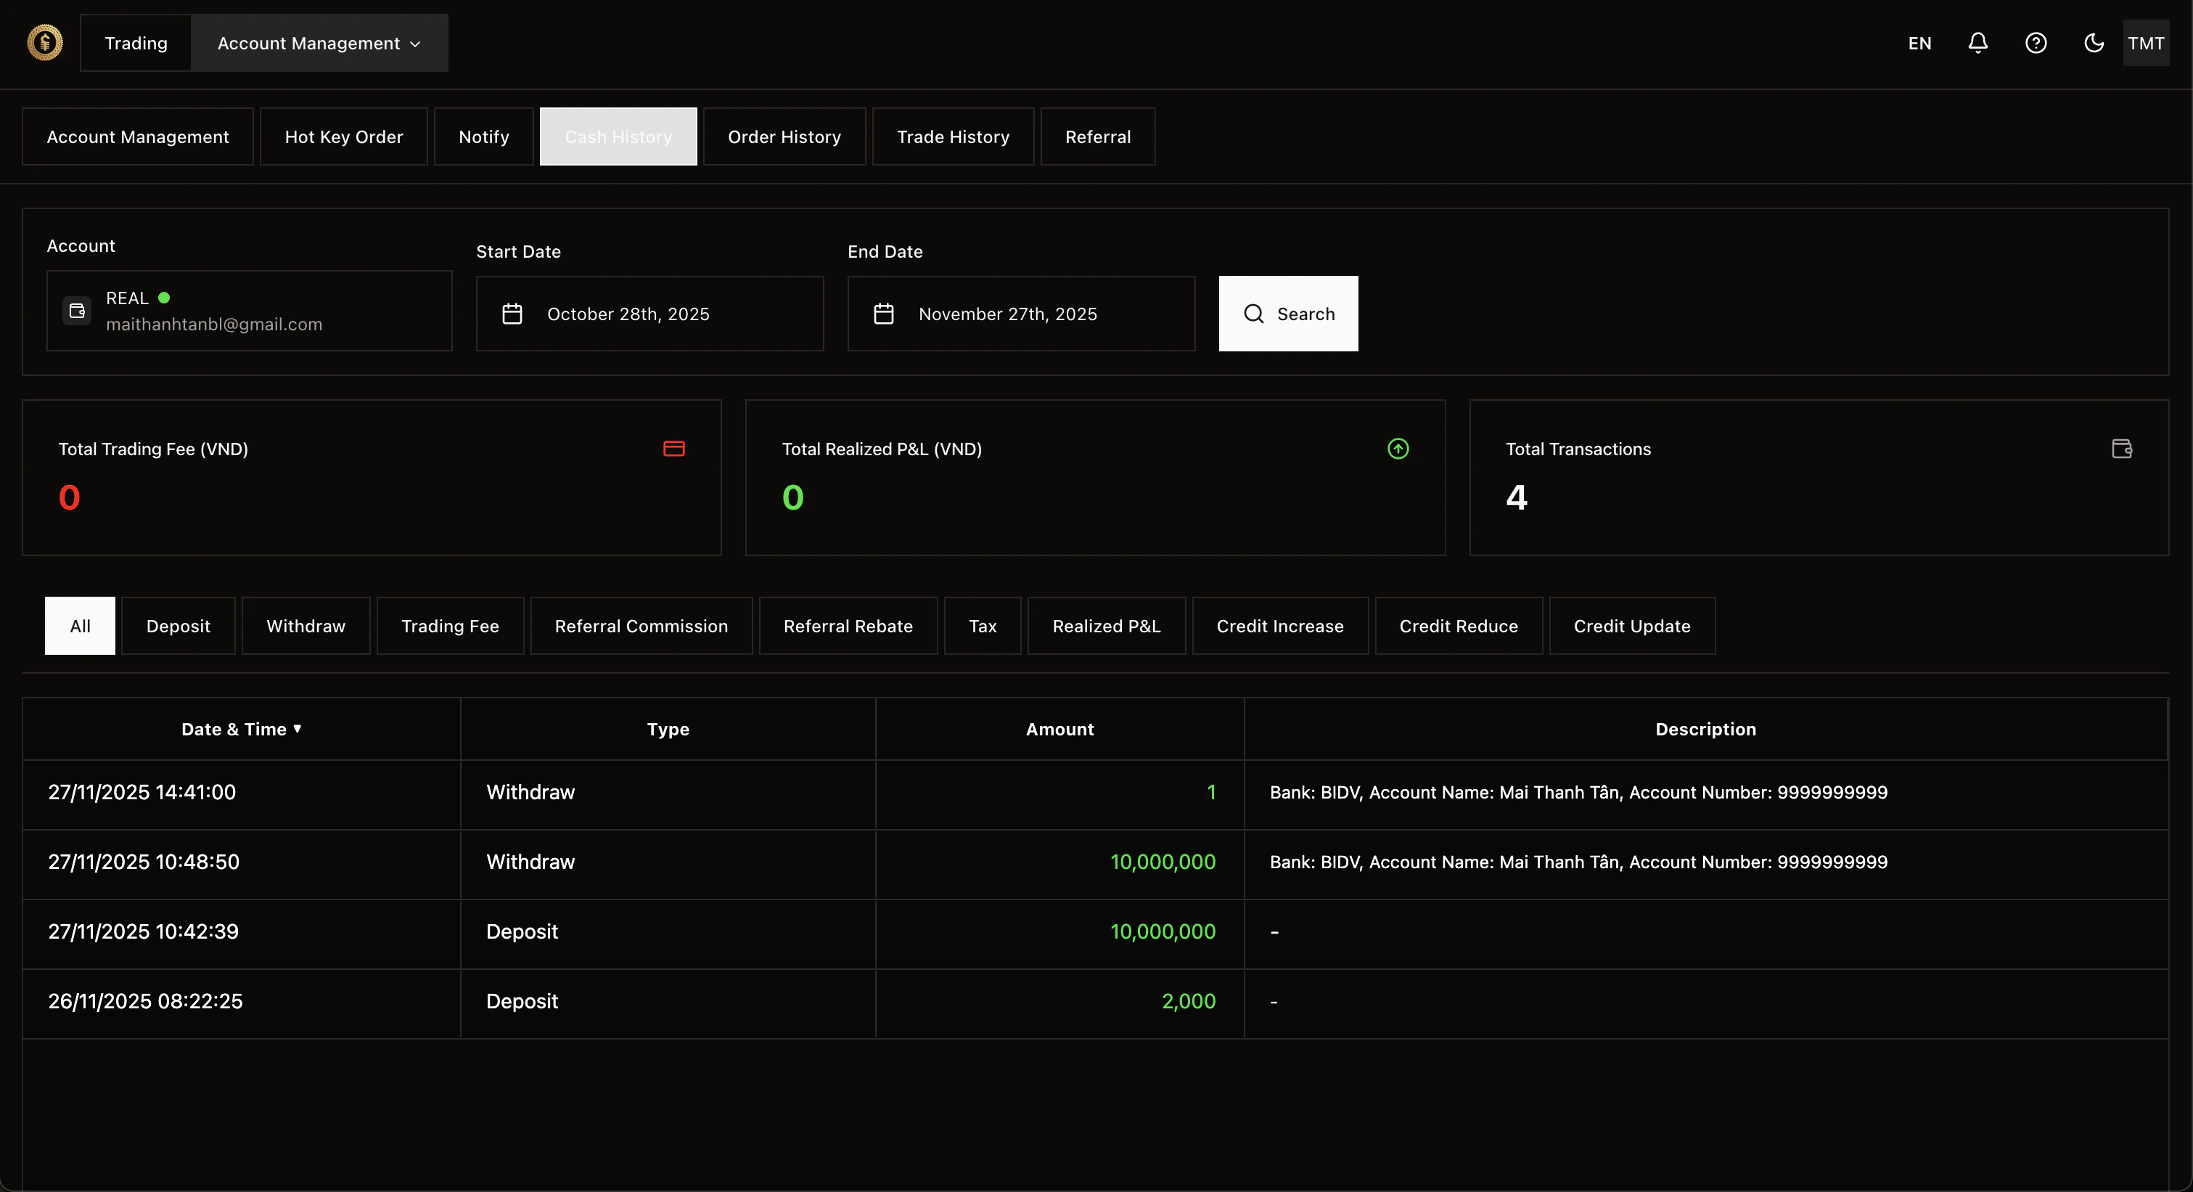Screen dimensions: 2193x1192
Task: Select row dated 27/11/2025 10:48:50
Action: pos(1095,862)
